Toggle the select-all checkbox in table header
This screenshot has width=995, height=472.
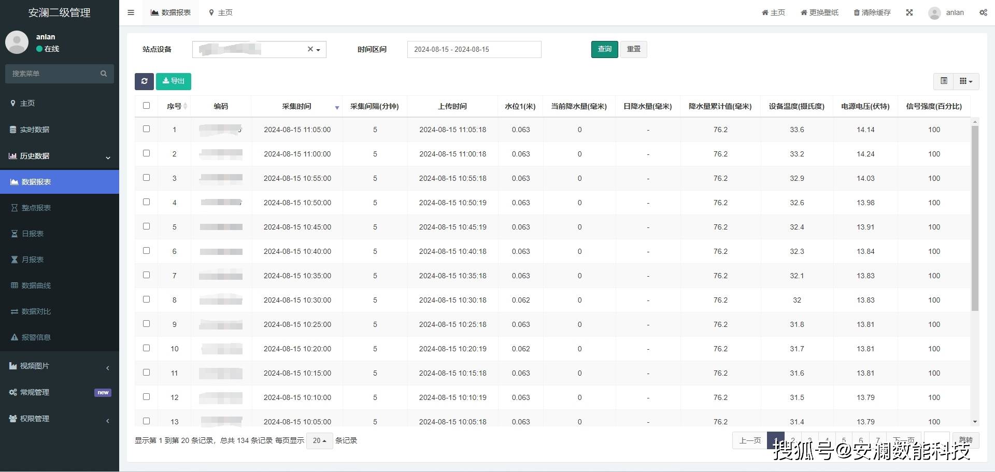[146, 106]
